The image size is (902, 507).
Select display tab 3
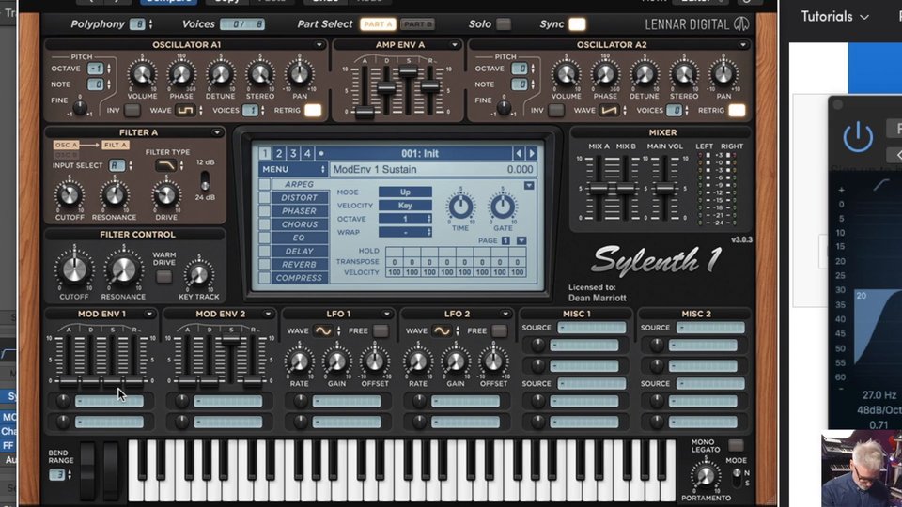[293, 153]
